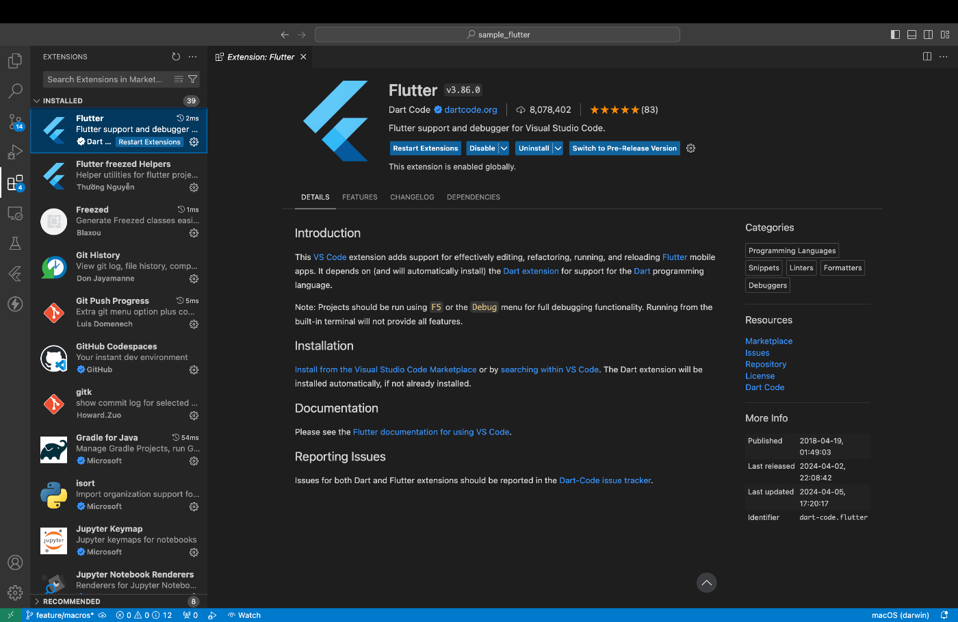
Task: Toggle primary side bar visibility
Action: (x=895, y=34)
